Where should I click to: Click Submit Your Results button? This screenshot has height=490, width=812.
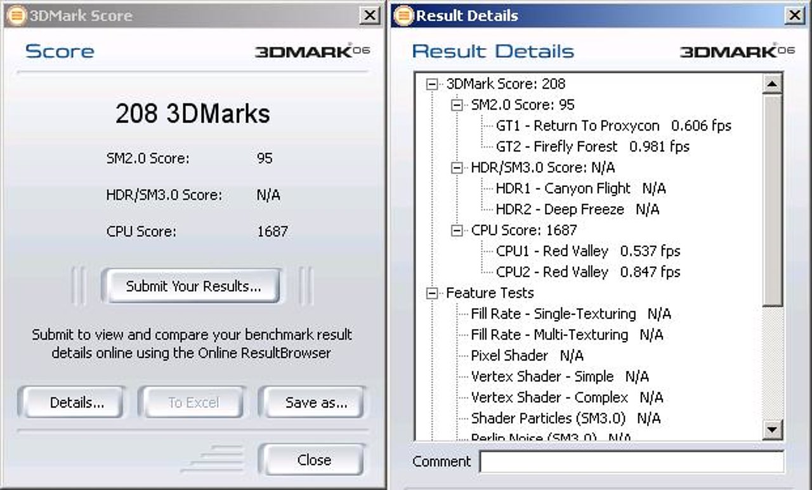[x=193, y=286]
